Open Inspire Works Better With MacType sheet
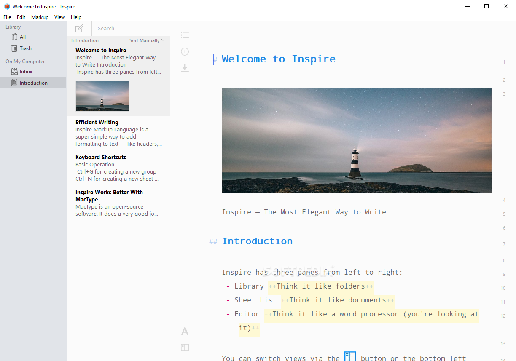 coord(118,203)
